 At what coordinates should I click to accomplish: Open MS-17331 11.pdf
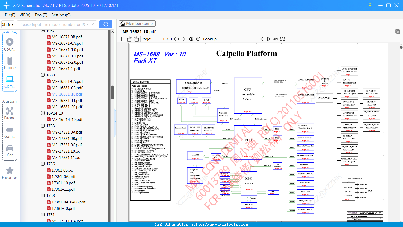click(x=67, y=157)
